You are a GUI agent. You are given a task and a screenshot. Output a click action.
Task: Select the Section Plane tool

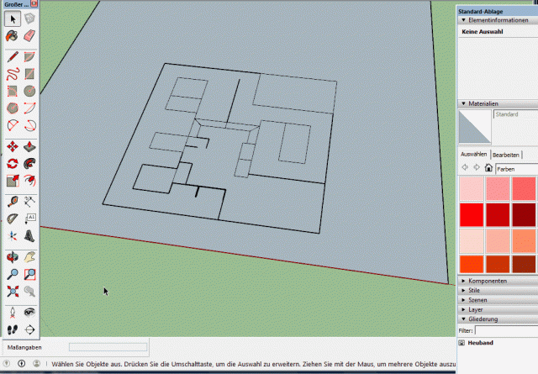(29, 329)
